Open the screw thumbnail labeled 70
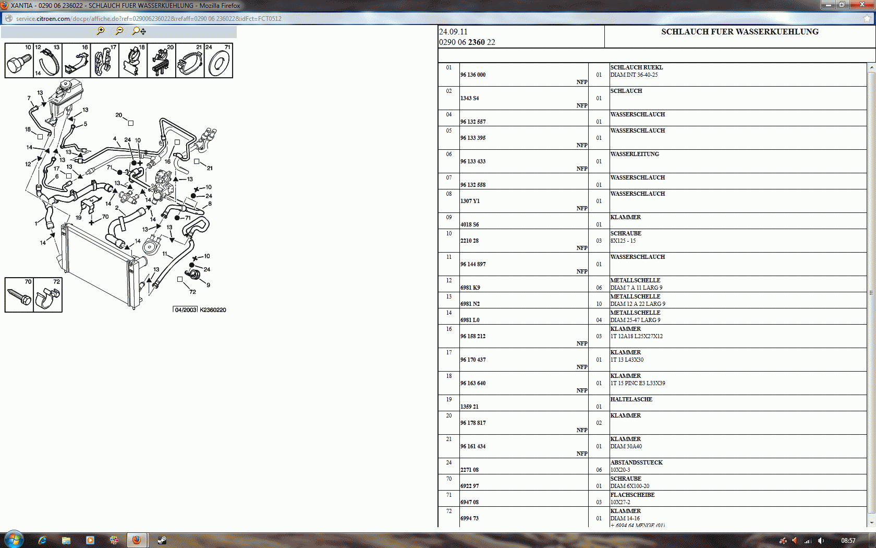Image resolution: width=876 pixels, height=548 pixels. 19,295
